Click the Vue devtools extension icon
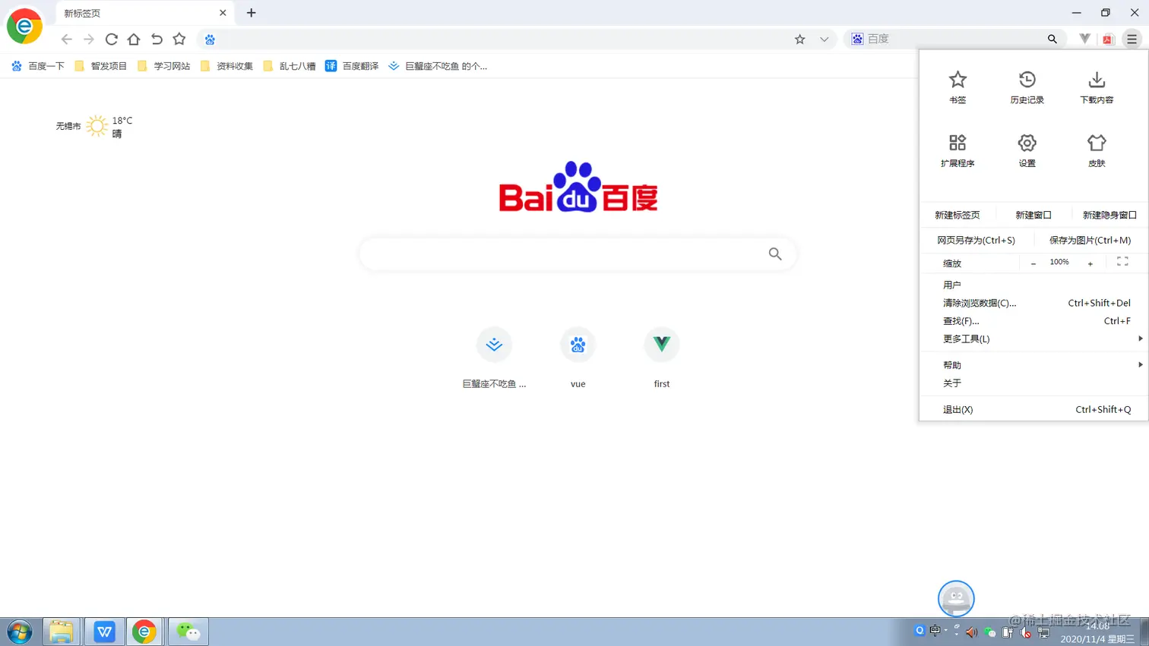1149x646 pixels. click(x=1084, y=39)
